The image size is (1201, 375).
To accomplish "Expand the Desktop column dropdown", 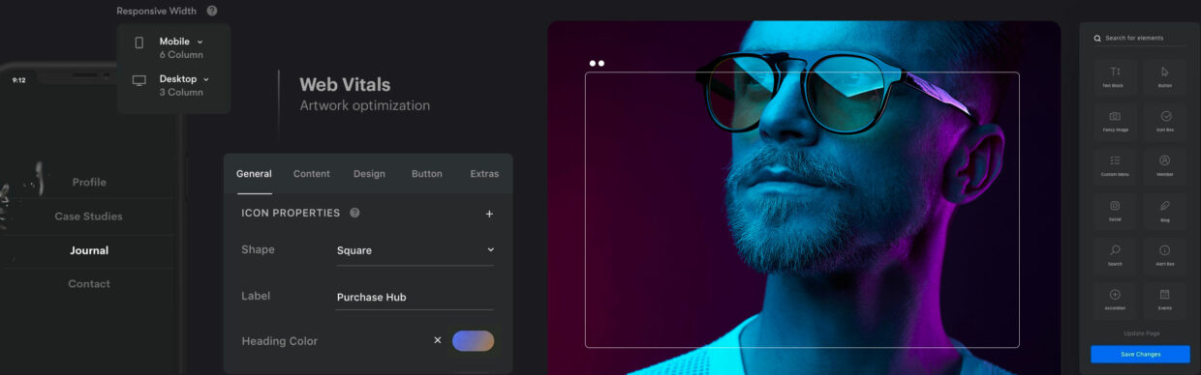I will 206,79.
